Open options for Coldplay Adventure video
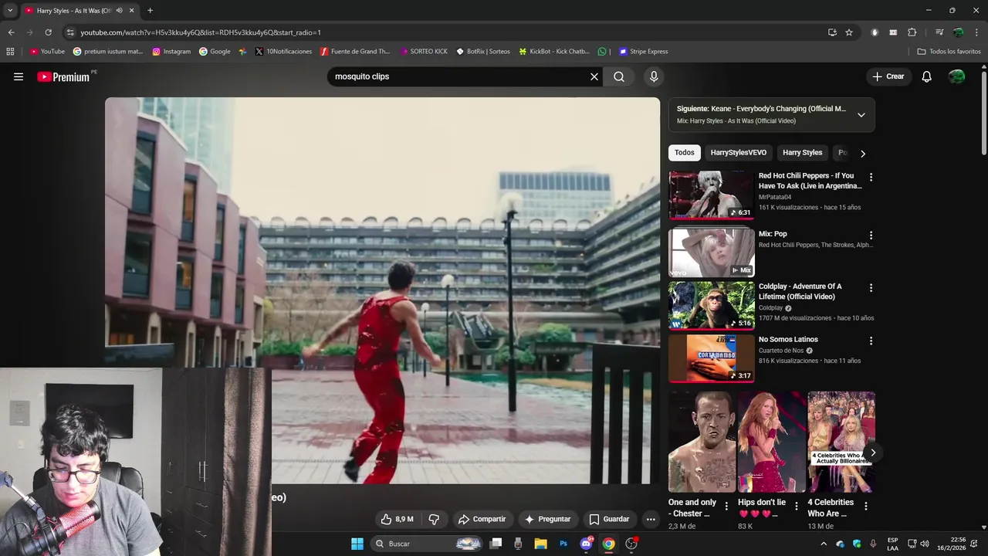 tap(871, 287)
